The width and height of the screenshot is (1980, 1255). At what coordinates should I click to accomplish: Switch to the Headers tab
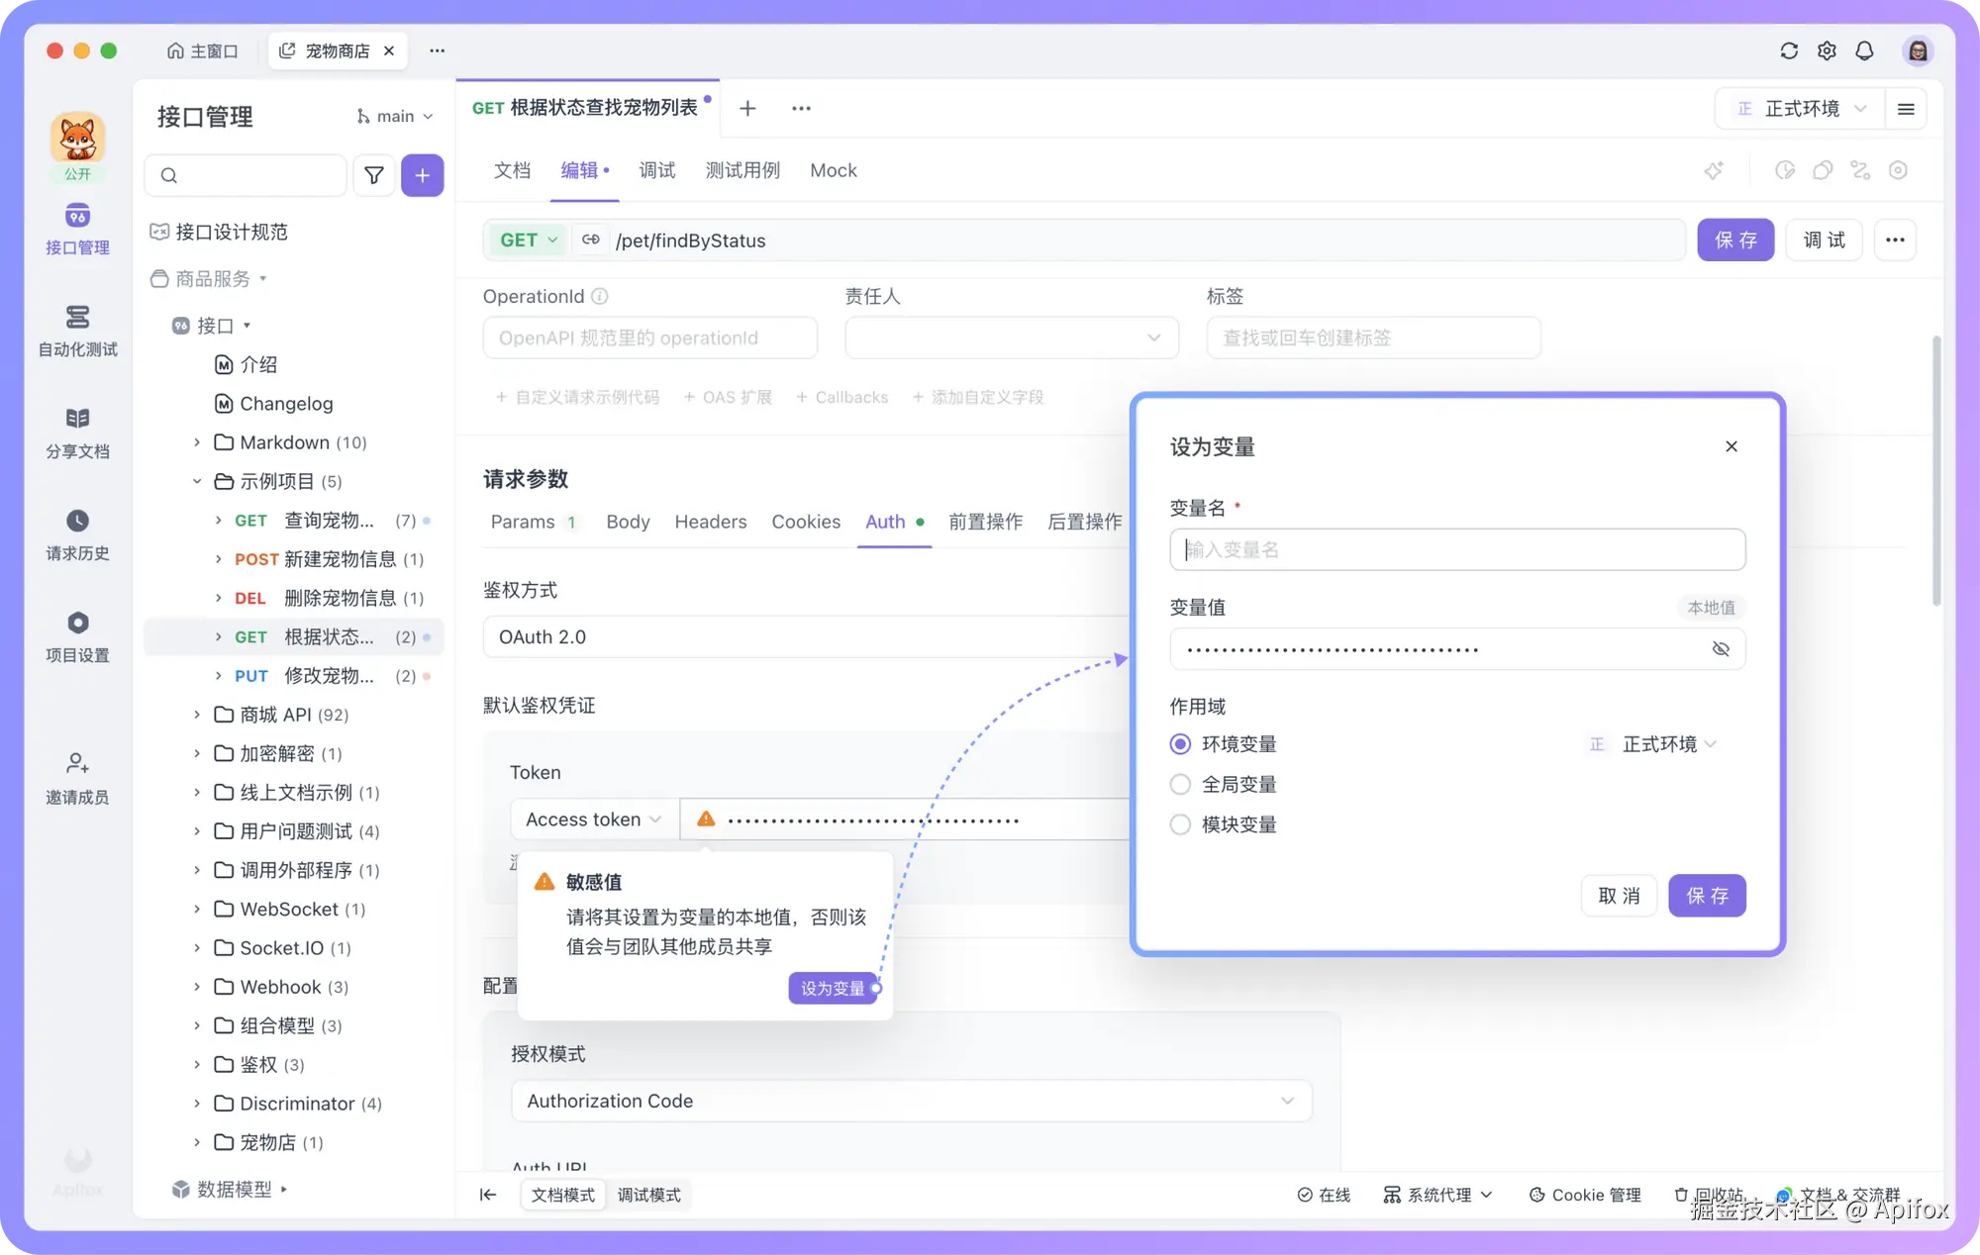pos(710,522)
